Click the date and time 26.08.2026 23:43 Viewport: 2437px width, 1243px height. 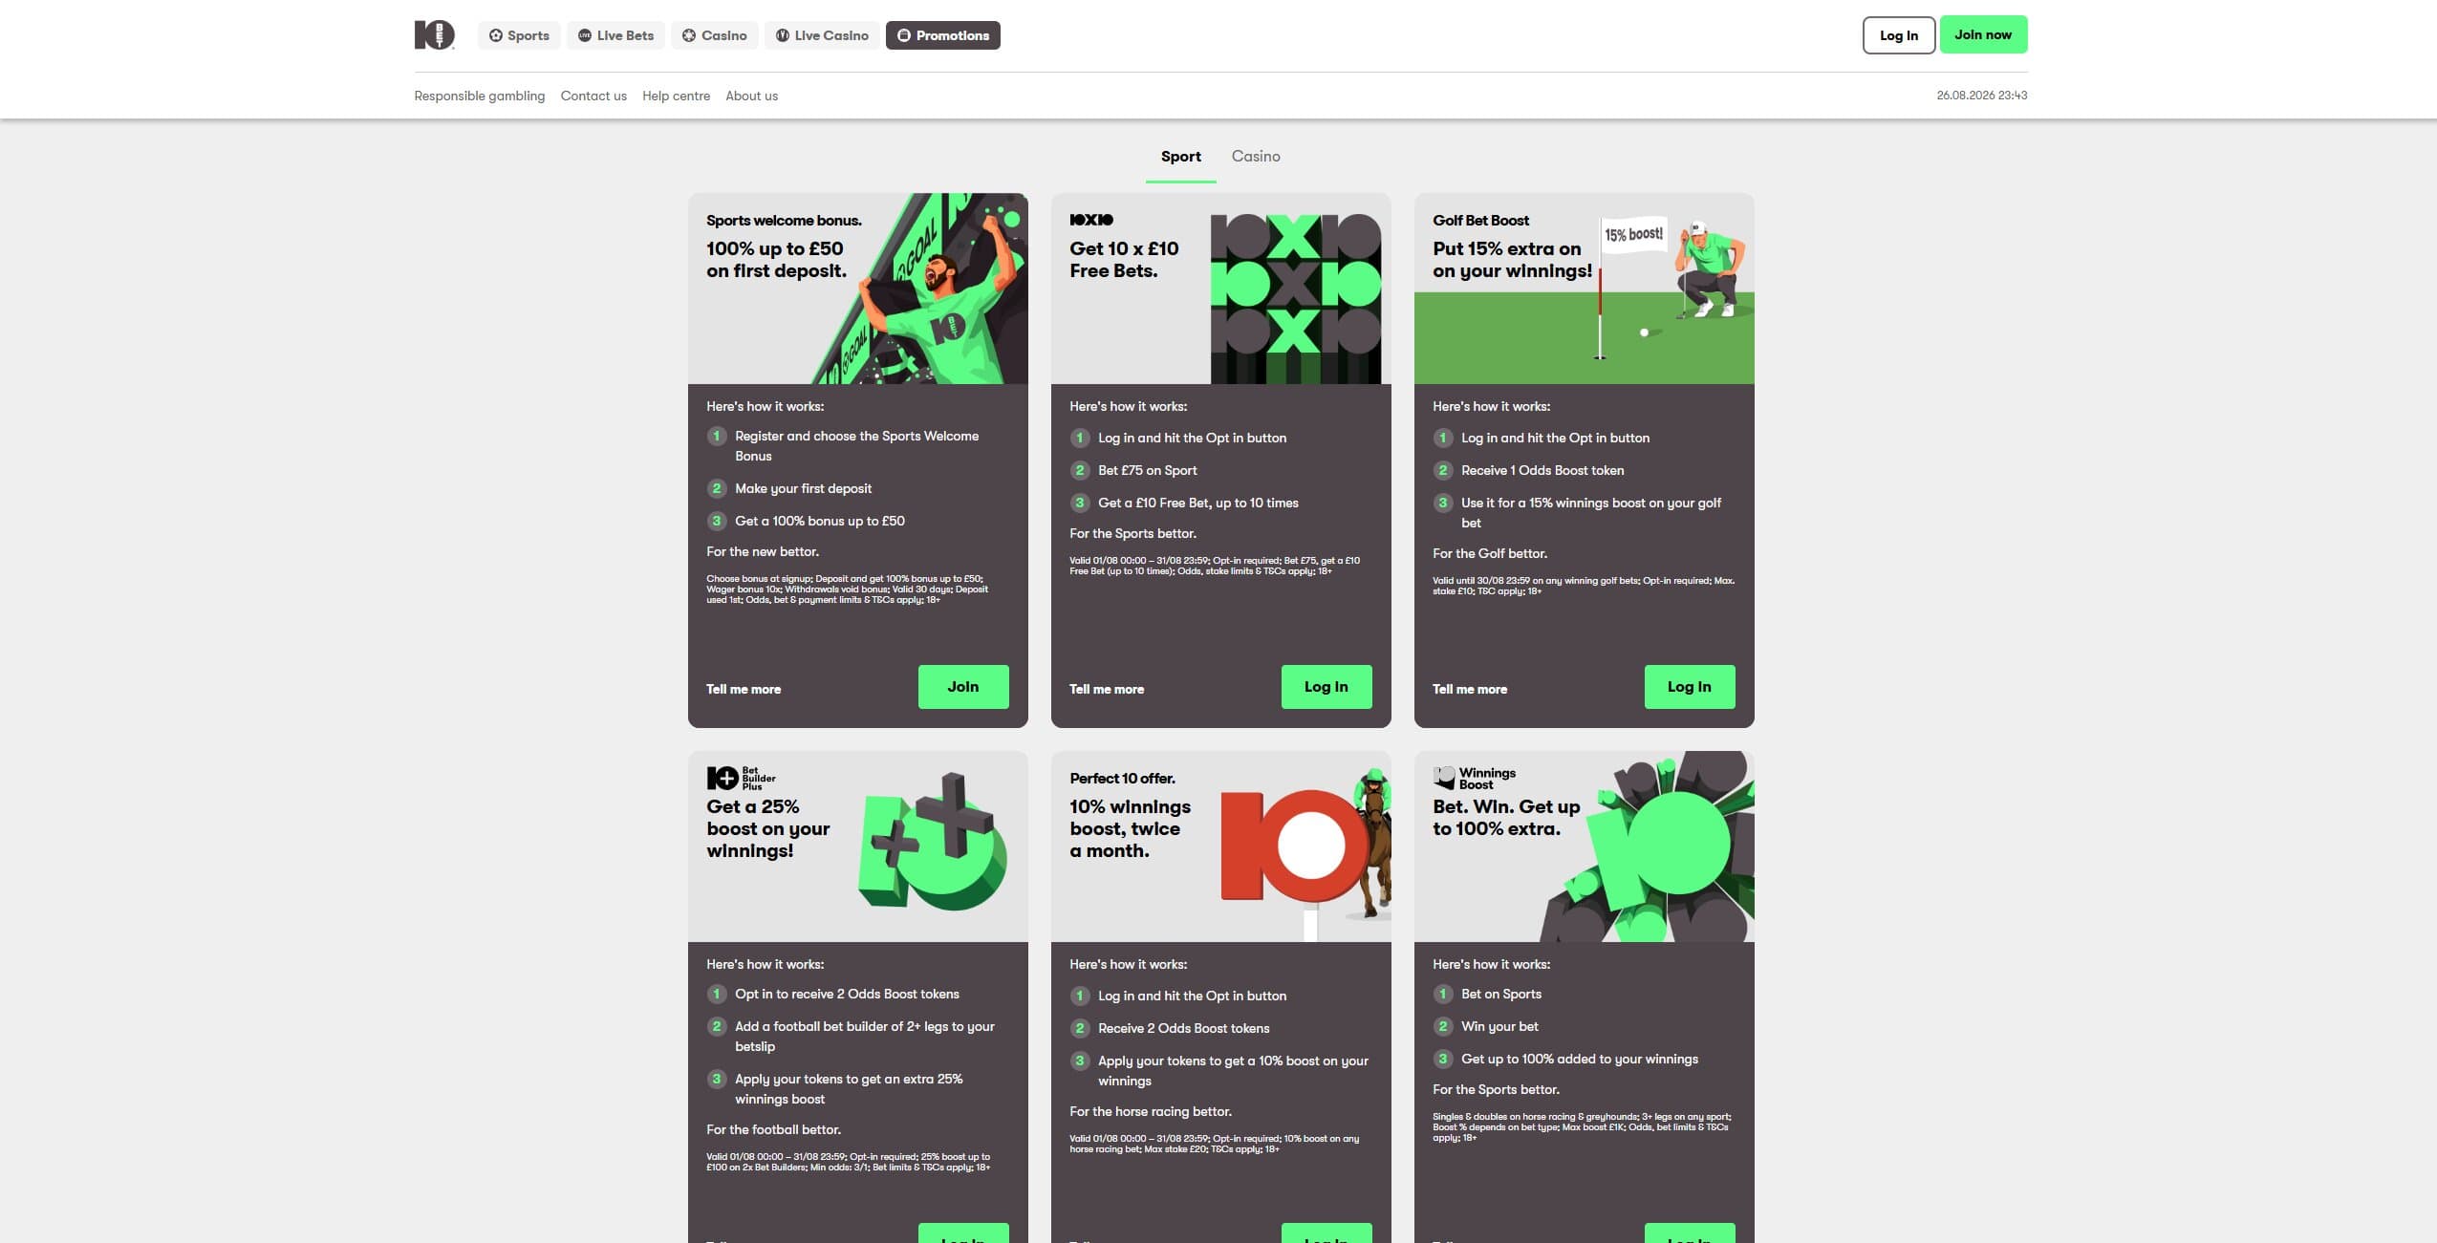1982,96
